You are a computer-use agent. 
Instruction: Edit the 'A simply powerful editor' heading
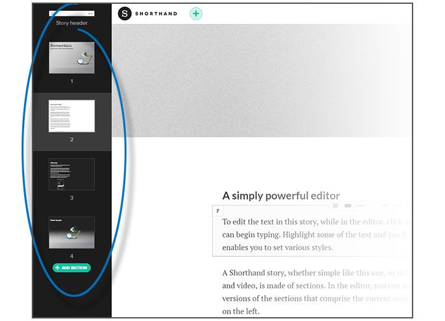[281, 196]
